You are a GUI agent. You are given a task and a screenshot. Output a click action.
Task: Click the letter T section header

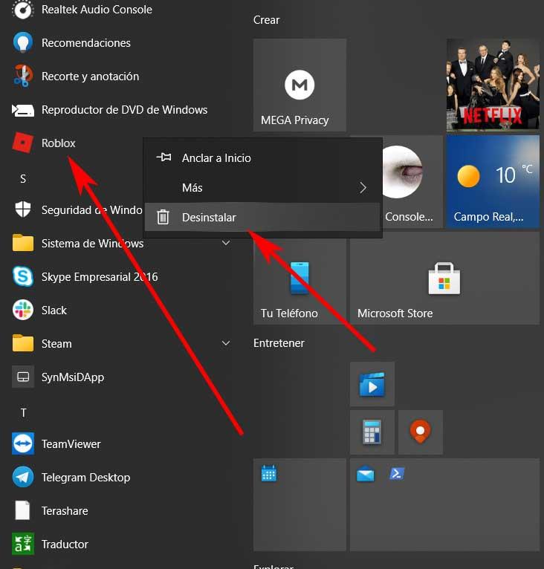point(23,412)
